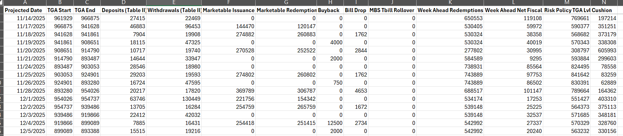Viewport: 623px width, 136px height.
Task: Select Marketable Redemption value 265759
Action: tap(286, 107)
